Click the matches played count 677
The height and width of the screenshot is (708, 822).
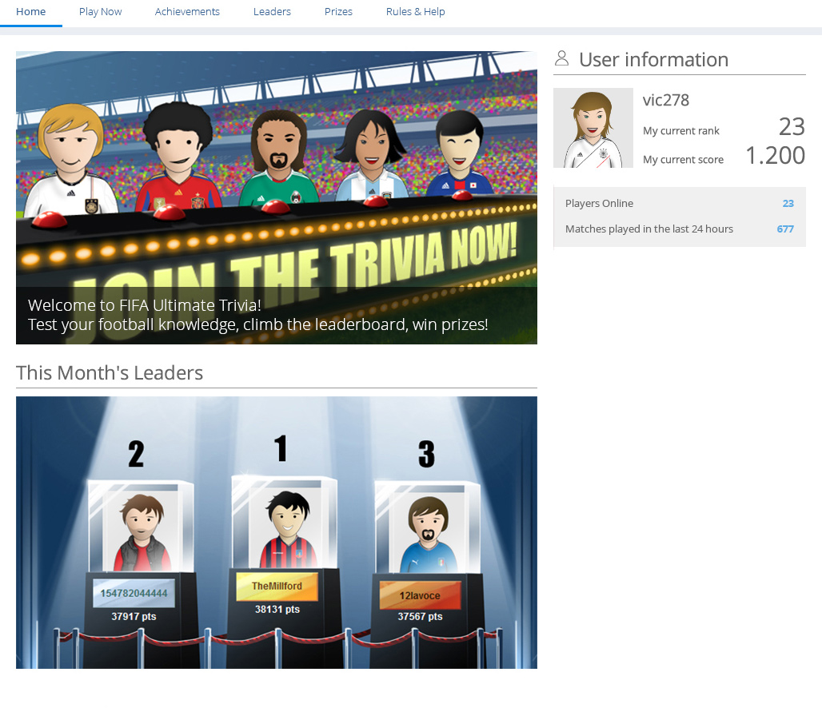point(785,229)
